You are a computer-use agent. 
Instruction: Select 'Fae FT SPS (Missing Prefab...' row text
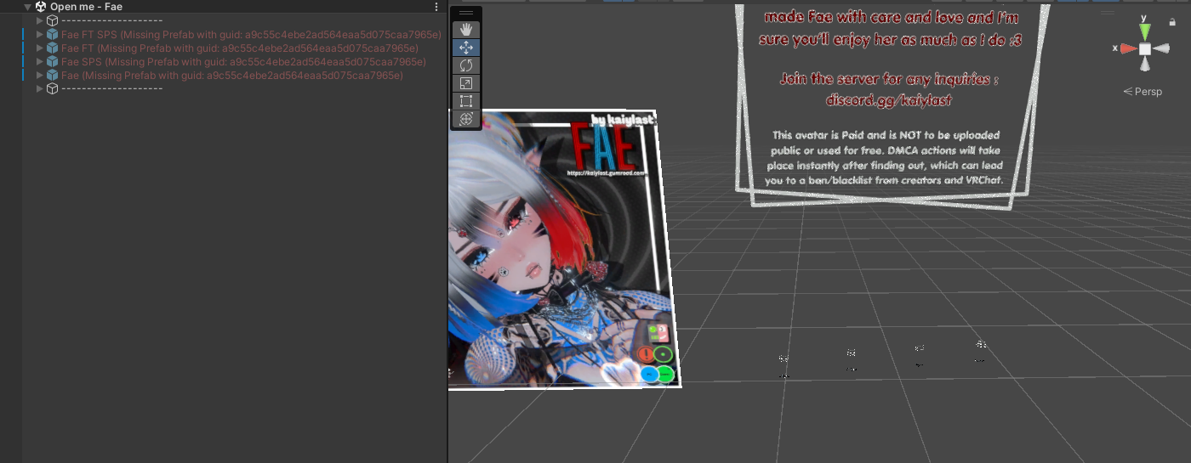click(x=251, y=35)
